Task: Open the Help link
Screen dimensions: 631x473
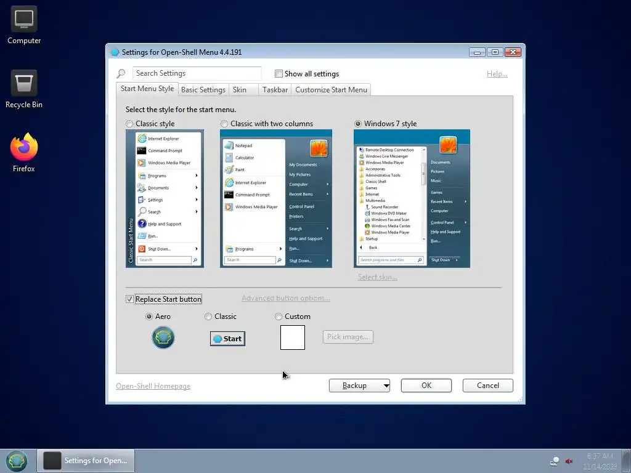Action: (497, 74)
